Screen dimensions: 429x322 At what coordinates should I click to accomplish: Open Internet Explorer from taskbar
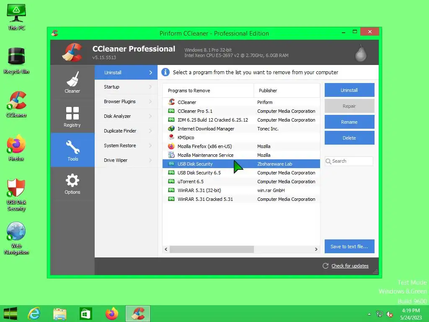point(34,314)
